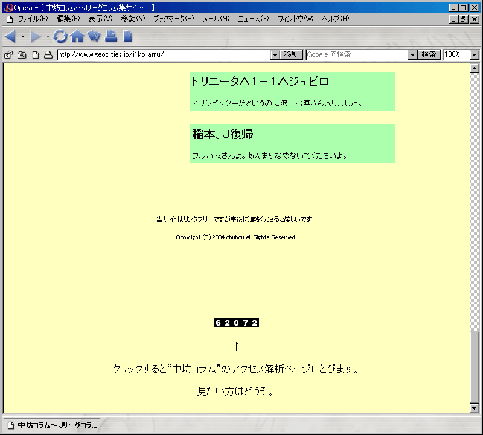483x435 pixels.
Task: Click the 62072 access counter
Action: 236,323
